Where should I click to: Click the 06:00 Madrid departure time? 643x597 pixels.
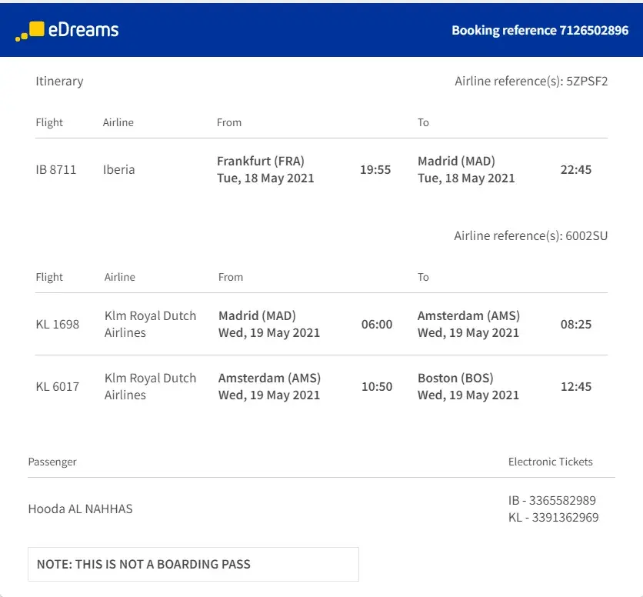tap(377, 324)
